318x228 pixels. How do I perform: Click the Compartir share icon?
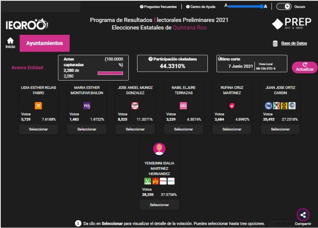point(303,215)
